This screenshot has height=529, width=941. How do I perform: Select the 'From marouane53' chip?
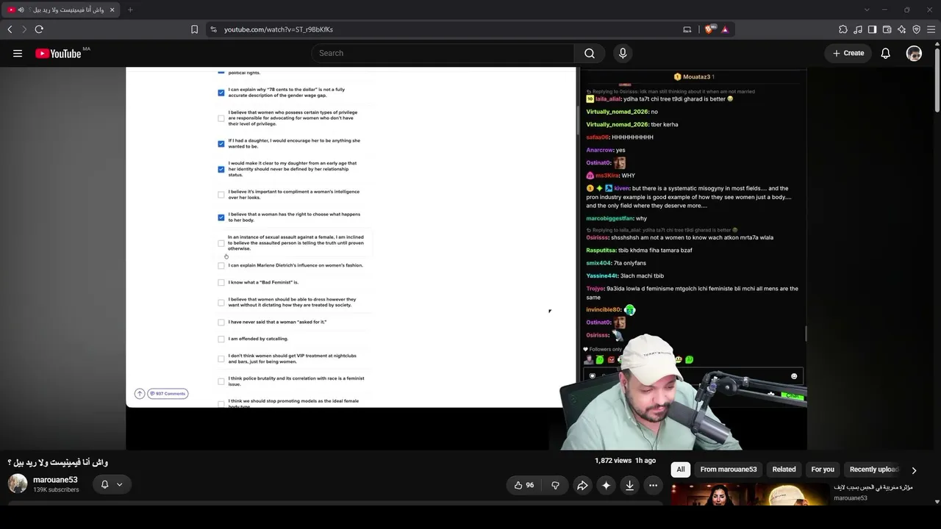(729, 469)
